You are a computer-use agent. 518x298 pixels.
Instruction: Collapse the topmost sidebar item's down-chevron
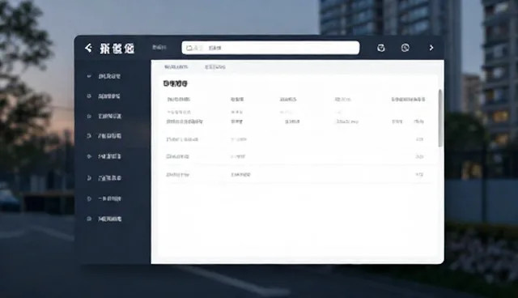(89, 76)
